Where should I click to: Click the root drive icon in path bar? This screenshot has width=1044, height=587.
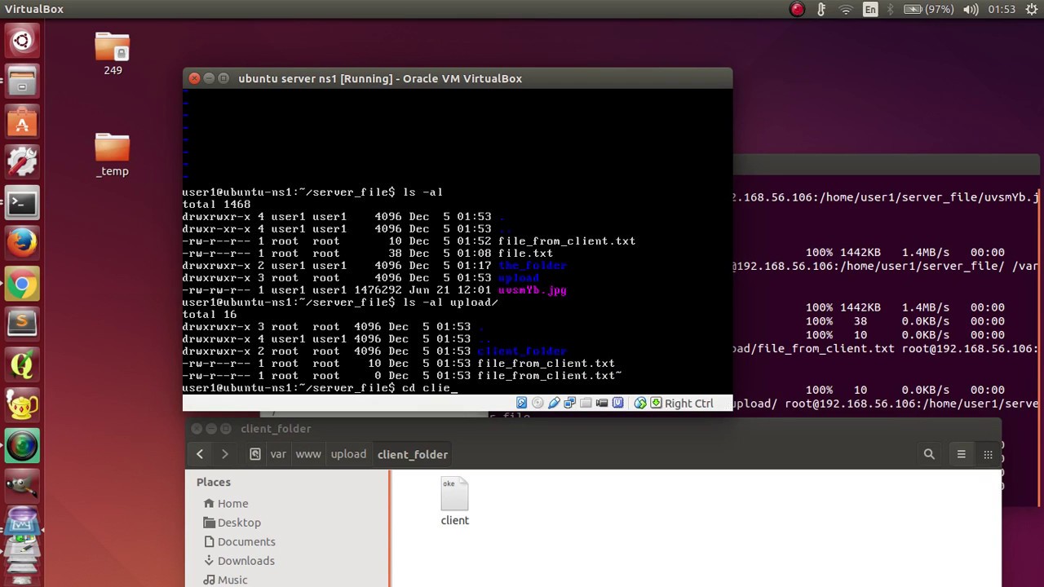(x=255, y=454)
